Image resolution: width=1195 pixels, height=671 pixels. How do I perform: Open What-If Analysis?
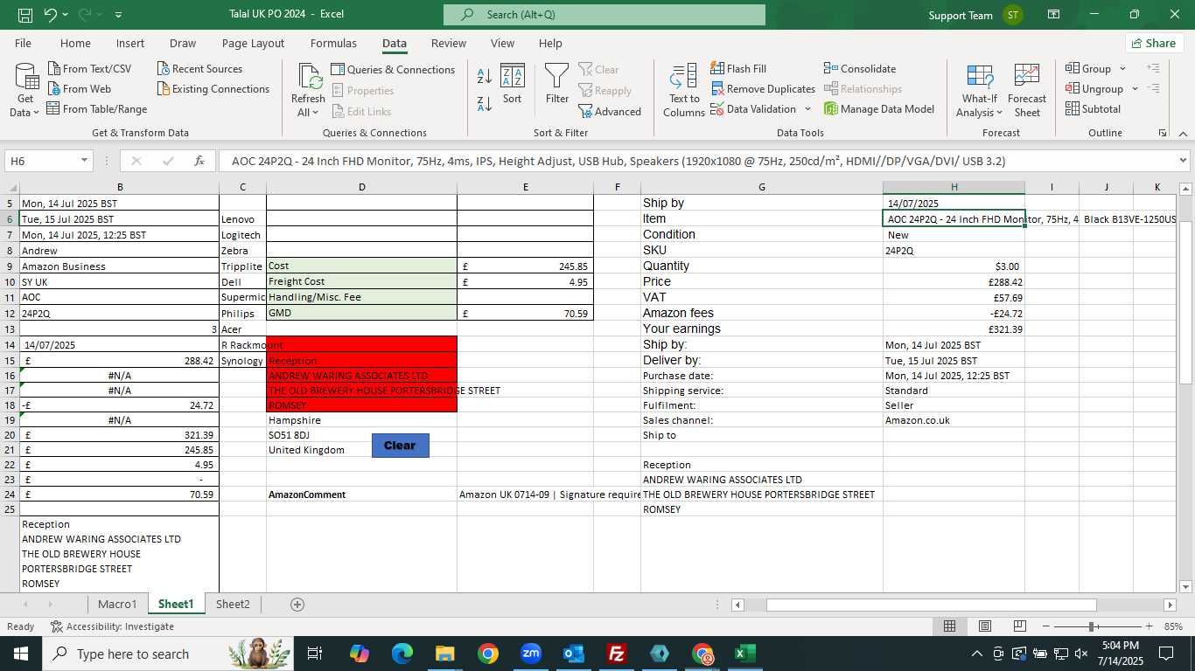[x=980, y=91]
